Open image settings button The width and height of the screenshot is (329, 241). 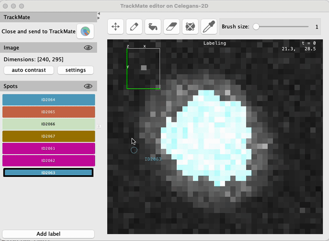coord(76,70)
